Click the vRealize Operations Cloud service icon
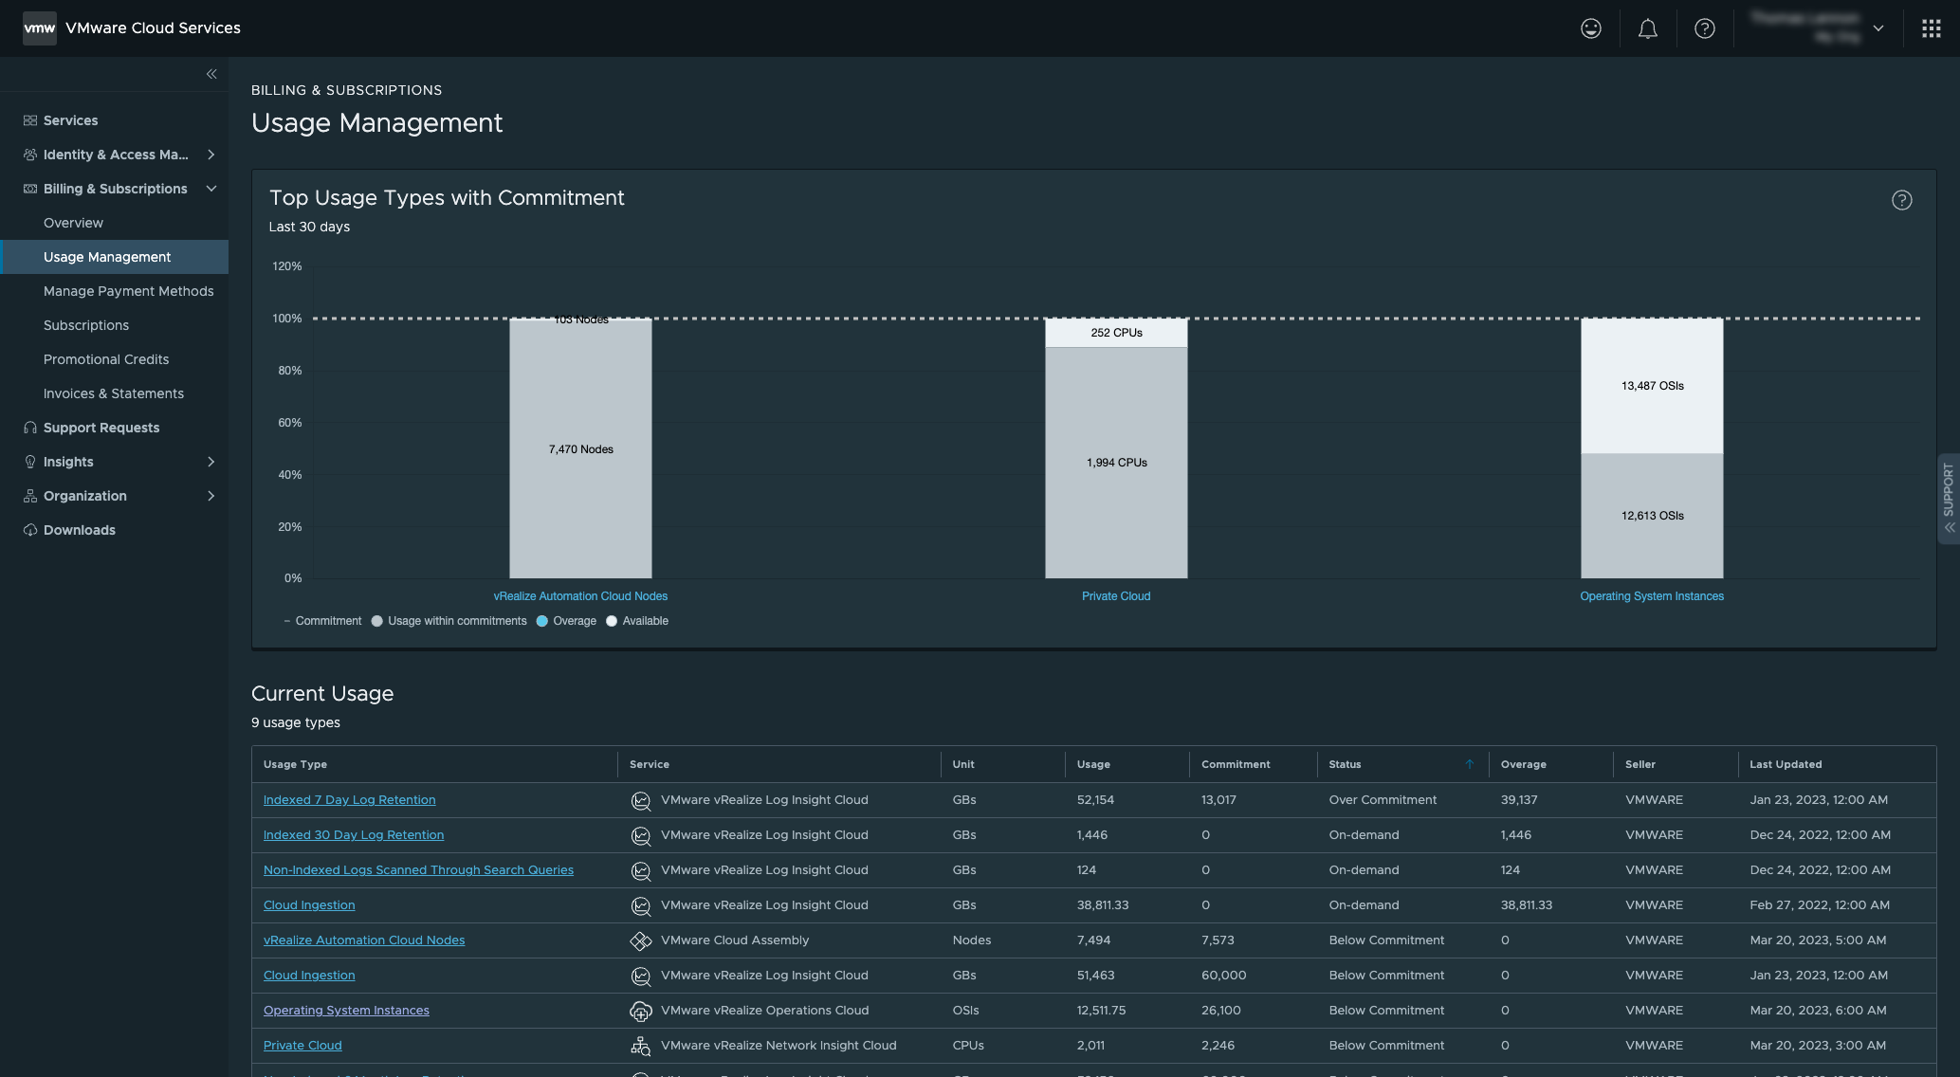This screenshot has width=1960, height=1077. pos(641,1011)
